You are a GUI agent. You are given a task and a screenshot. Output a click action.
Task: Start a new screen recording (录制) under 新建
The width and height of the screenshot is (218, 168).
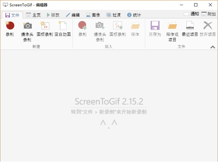click(x=10, y=29)
